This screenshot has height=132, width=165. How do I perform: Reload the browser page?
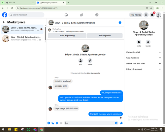pos(12,8)
